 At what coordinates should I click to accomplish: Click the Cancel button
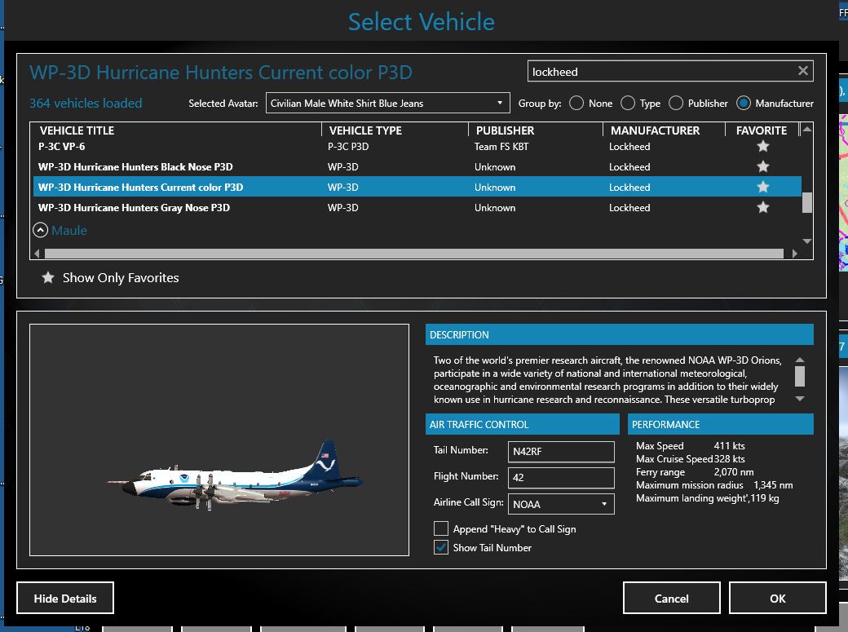[671, 598]
